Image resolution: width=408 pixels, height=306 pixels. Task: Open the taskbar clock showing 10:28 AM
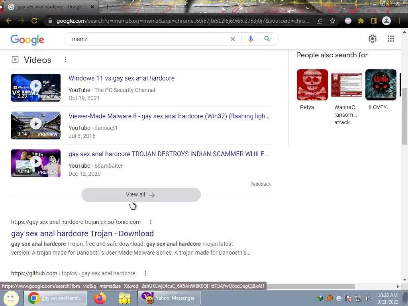click(388, 298)
